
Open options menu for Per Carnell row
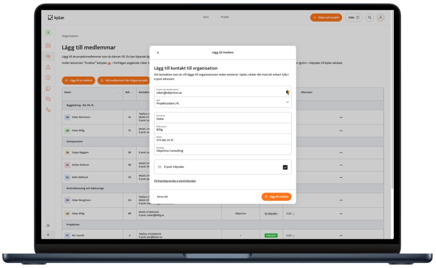[x=341, y=235]
